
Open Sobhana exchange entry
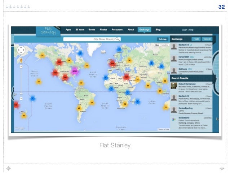point(191,71)
